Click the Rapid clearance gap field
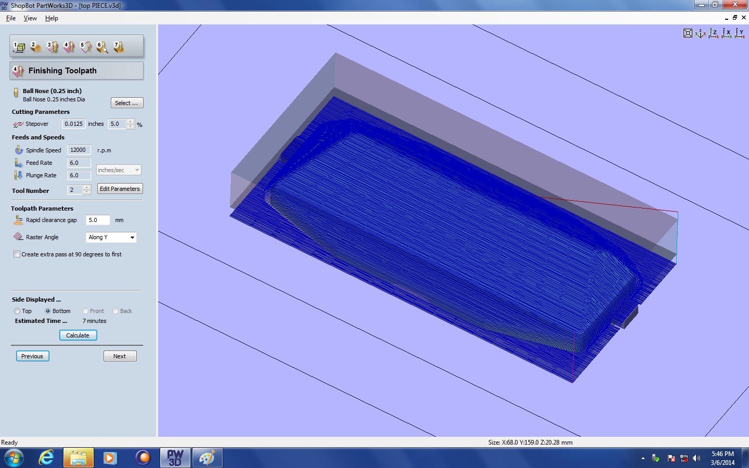The height and width of the screenshot is (468, 749). pyautogui.click(x=98, y=220)
